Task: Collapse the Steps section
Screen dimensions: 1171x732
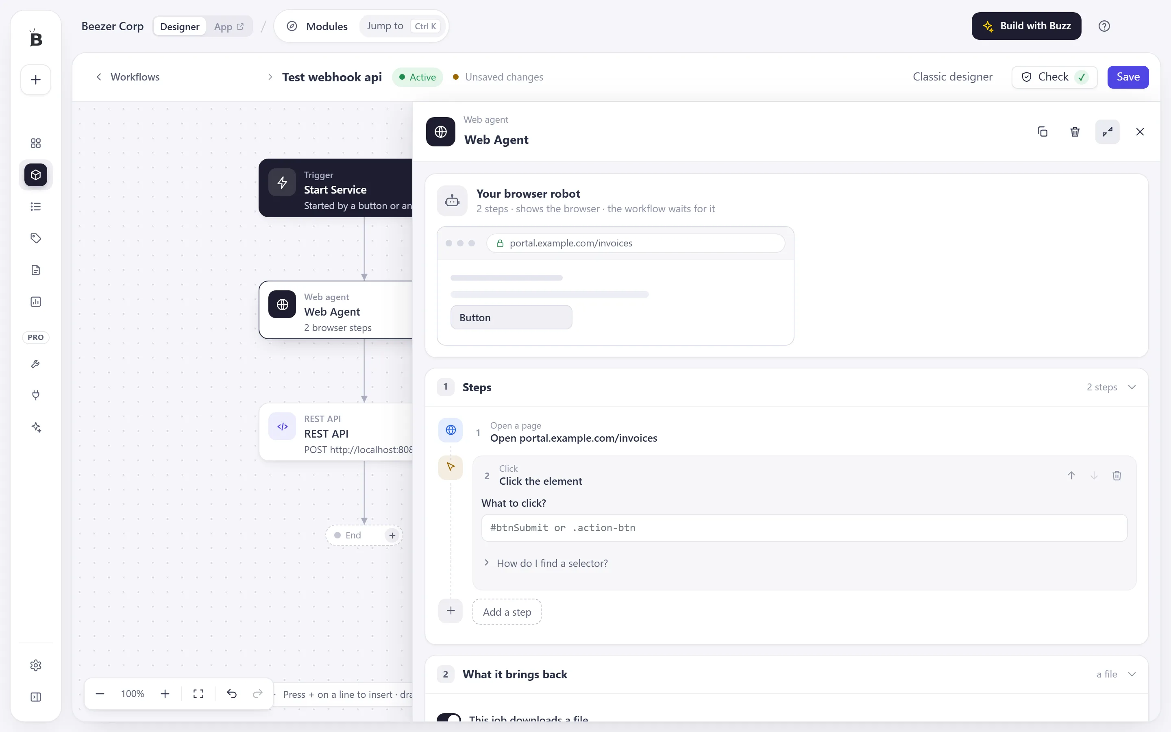Action: [x=1132, y=387]
